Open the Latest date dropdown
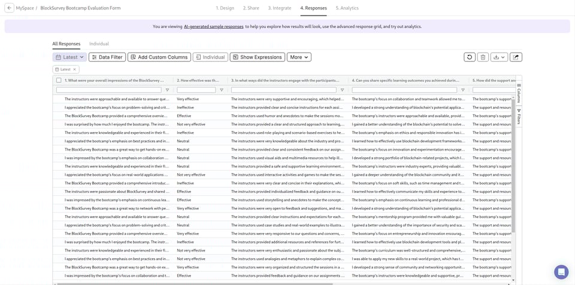This screenshot has height=285, width=575. click(69, 57)
